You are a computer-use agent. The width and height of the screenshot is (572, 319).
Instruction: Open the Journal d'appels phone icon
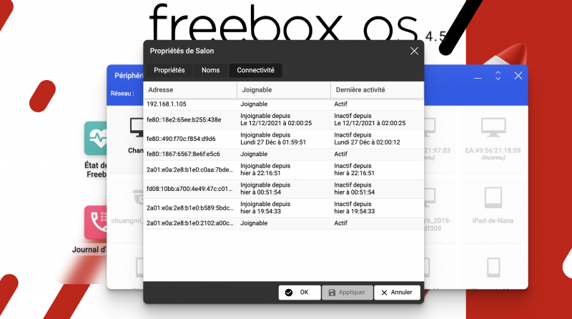coord(96,222)
